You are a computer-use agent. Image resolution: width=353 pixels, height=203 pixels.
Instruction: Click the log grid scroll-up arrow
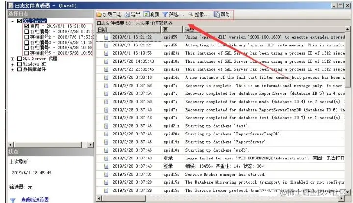[x=348, y=30]
